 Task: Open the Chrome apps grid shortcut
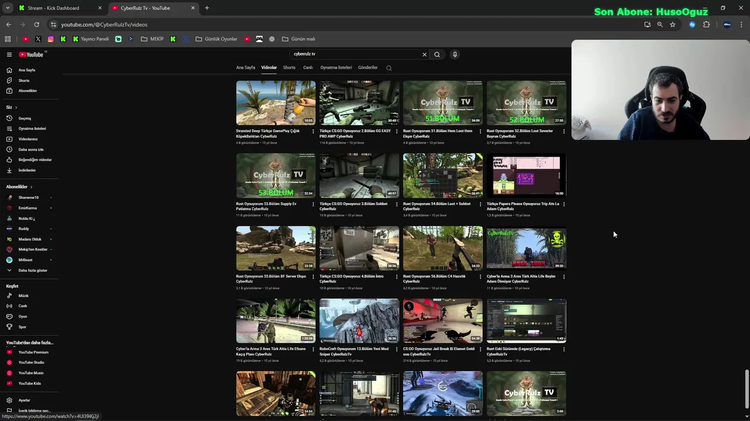pyautogui.click(x=8, y=39)
